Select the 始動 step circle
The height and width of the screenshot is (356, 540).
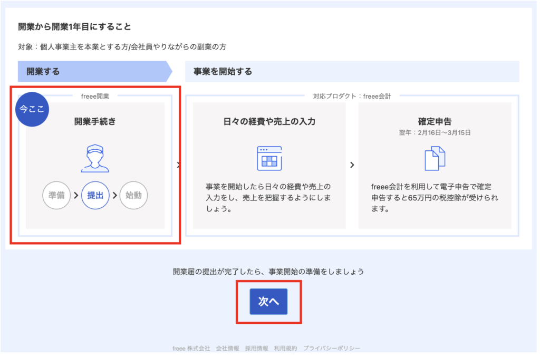pos(133,196)
